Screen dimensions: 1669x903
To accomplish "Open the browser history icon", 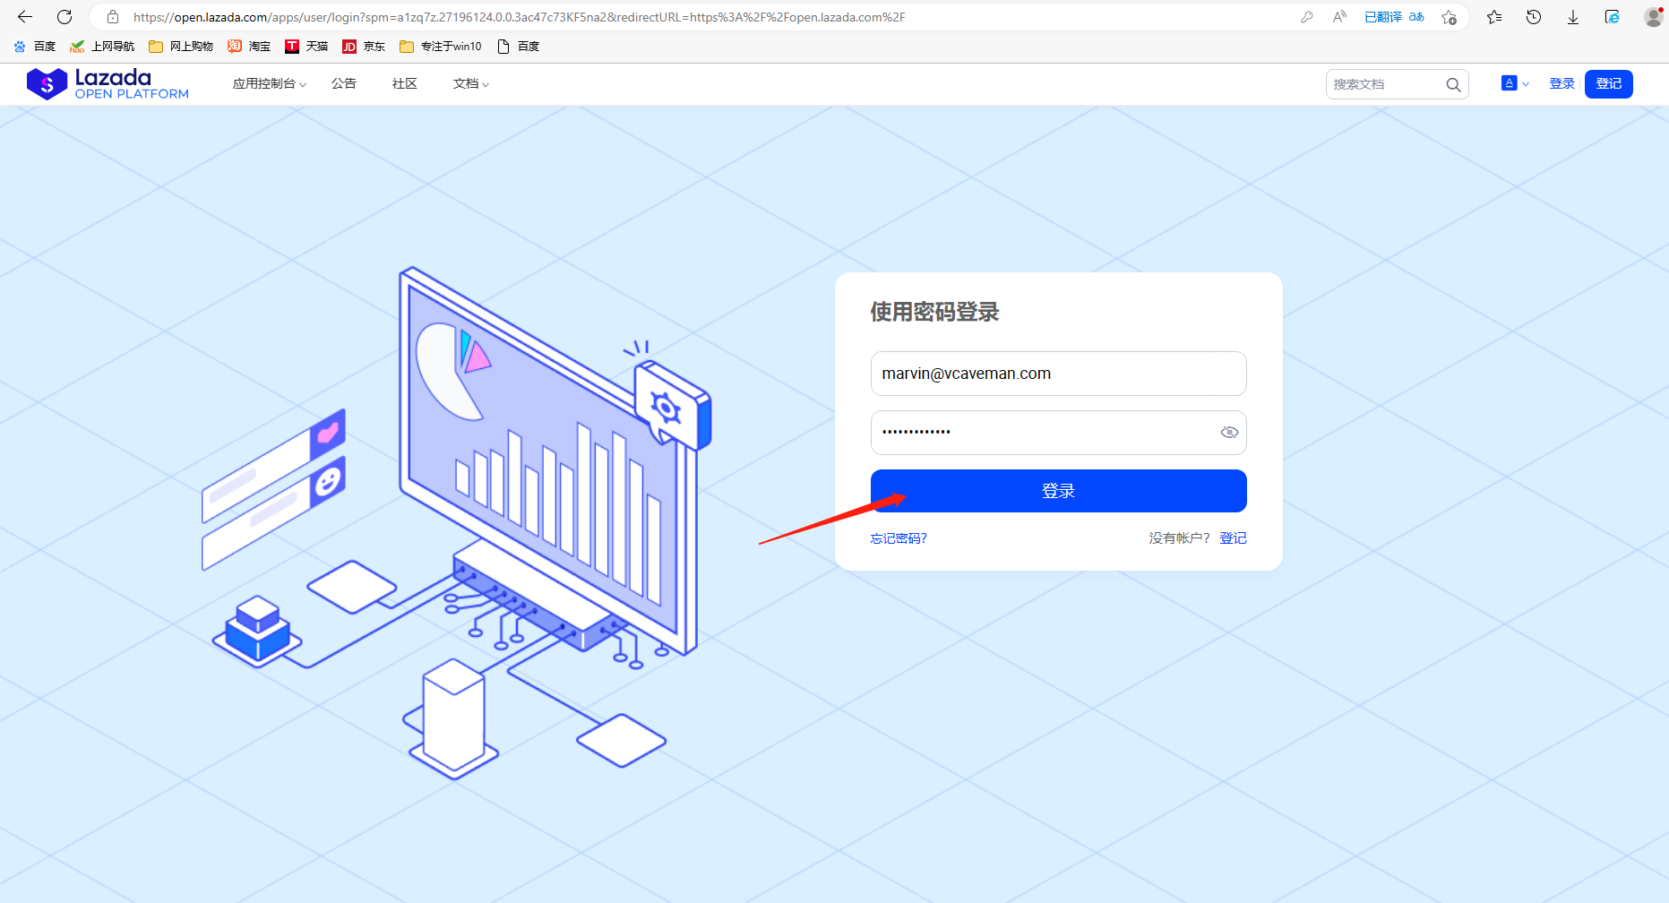I will [x=1534, y=17].
